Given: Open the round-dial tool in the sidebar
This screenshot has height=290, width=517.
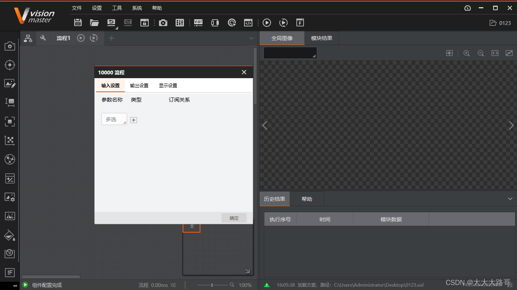Looking at the screenshot, I should click(x=10, y=253).
